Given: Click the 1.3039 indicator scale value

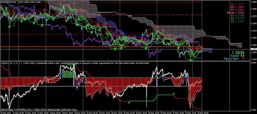Looking at the screenshot, I should (x=253, y=63).
